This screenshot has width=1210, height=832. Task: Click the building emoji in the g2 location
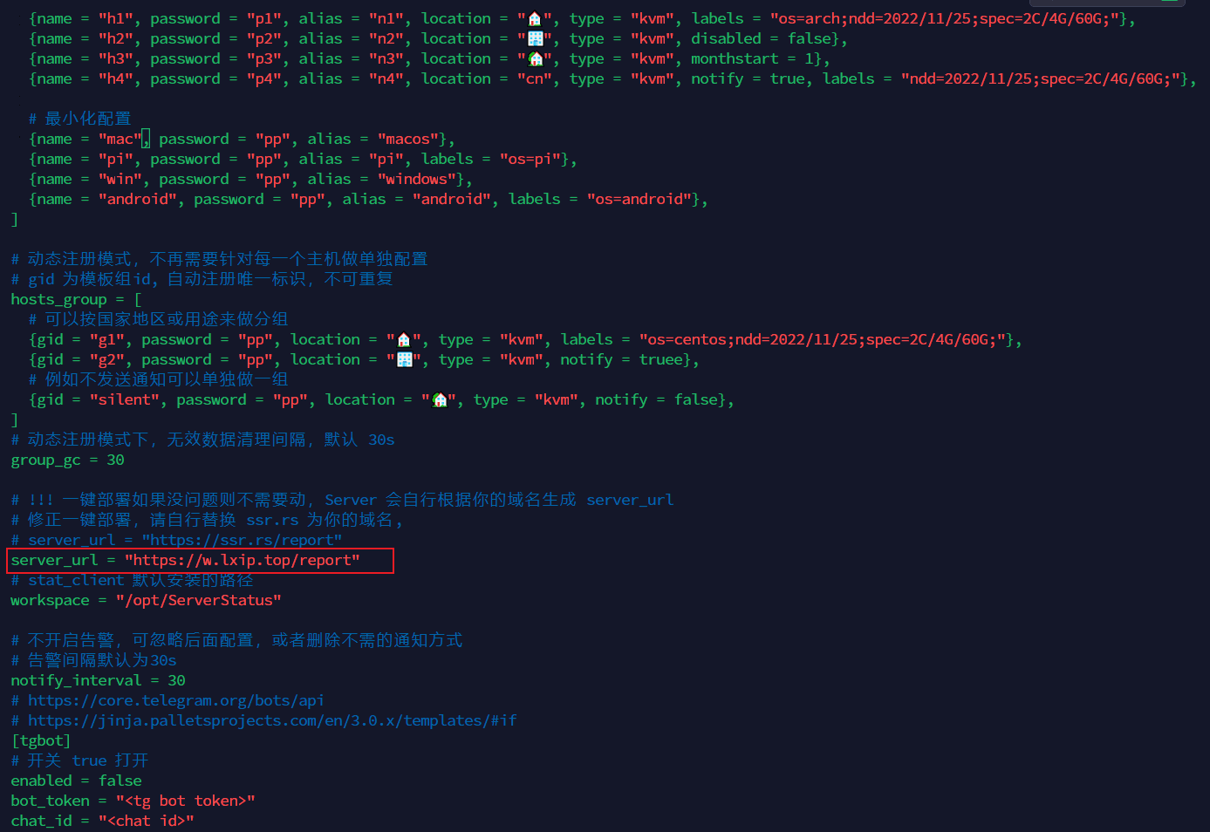tap(404, 359)
